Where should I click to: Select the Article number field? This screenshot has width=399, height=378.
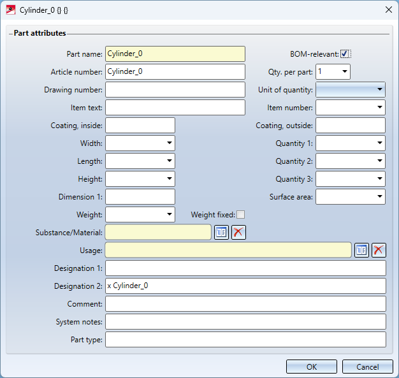175,71
